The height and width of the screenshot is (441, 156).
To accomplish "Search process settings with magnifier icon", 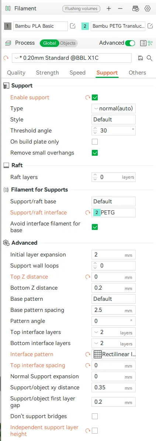I will point(149,58).
